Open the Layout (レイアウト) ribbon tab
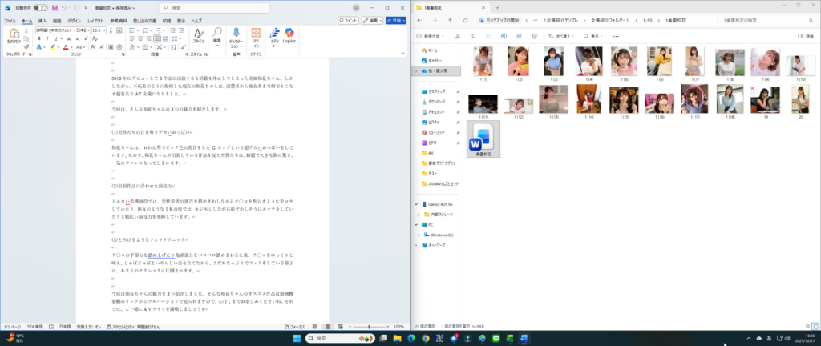Screen dimensions: 821x346 pos(95,20)
